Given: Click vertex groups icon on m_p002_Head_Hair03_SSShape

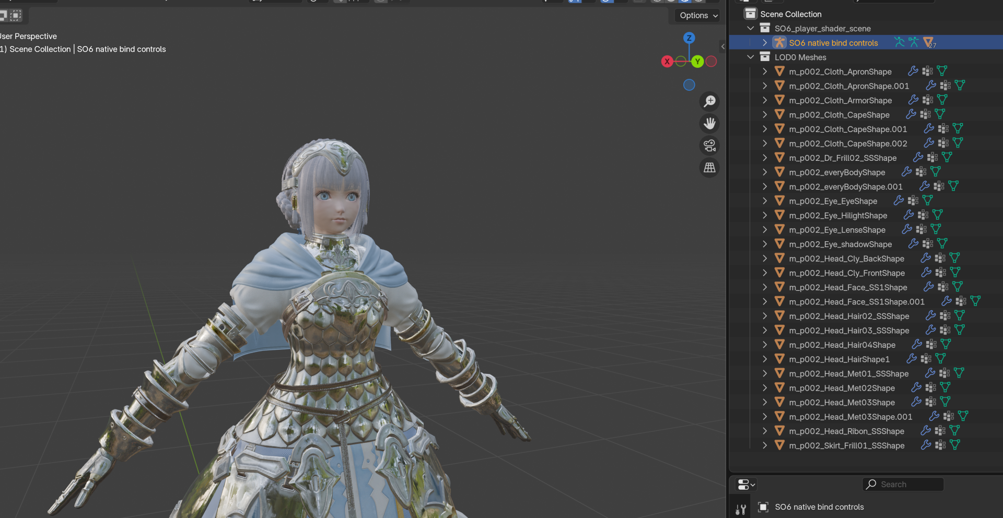Looking at the screenshot, I should point(945,330).
